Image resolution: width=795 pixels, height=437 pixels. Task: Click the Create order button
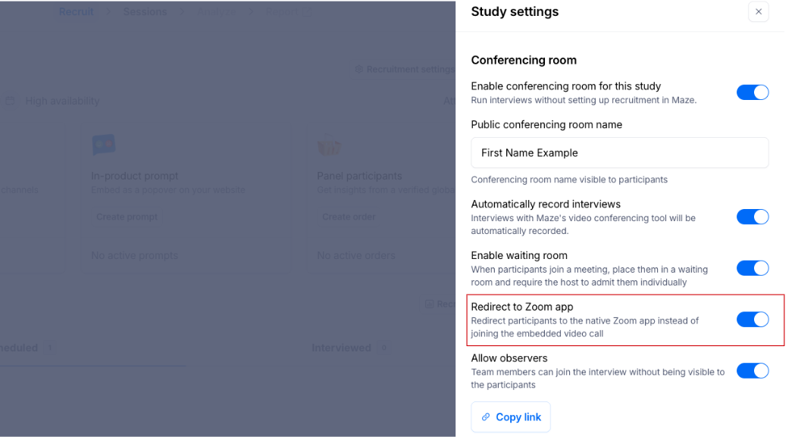tap(349, 217)
